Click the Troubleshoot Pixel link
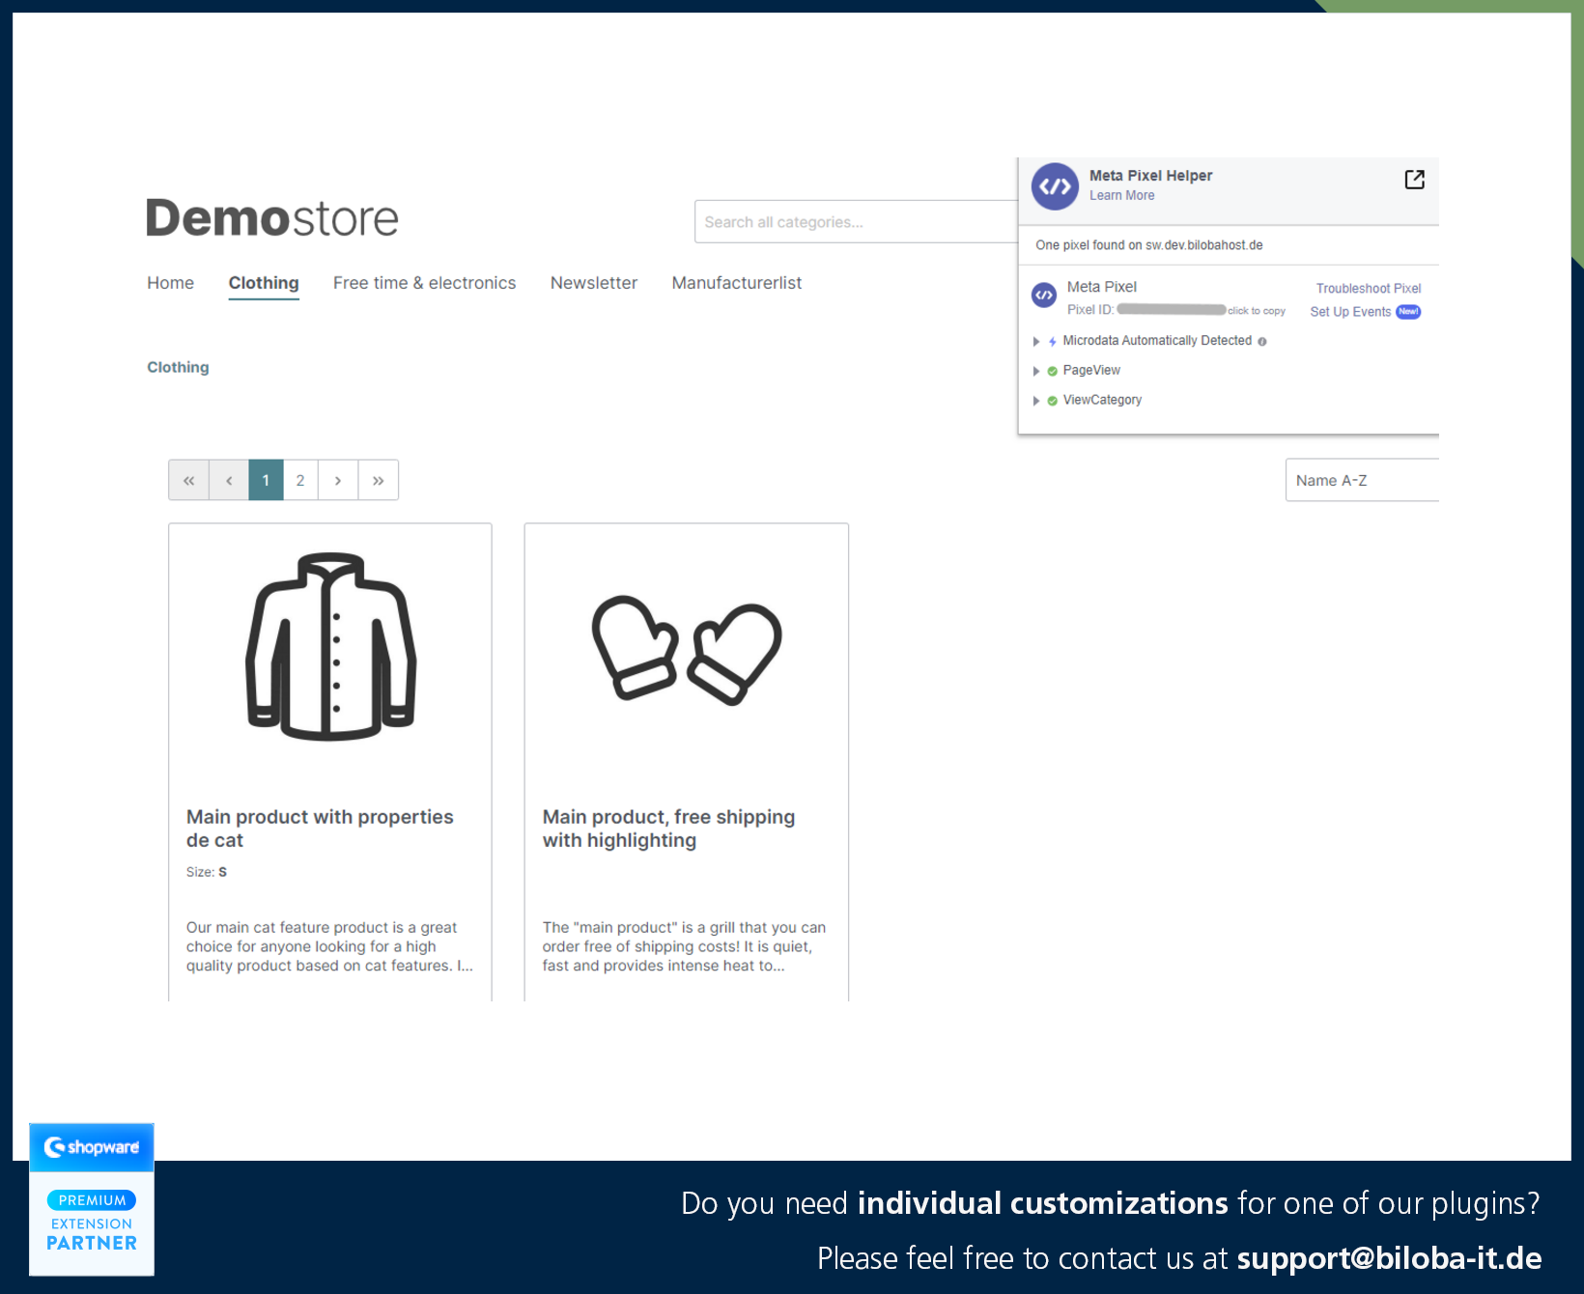This screenshot has width=1584, height=1294. pos(1369,289)
